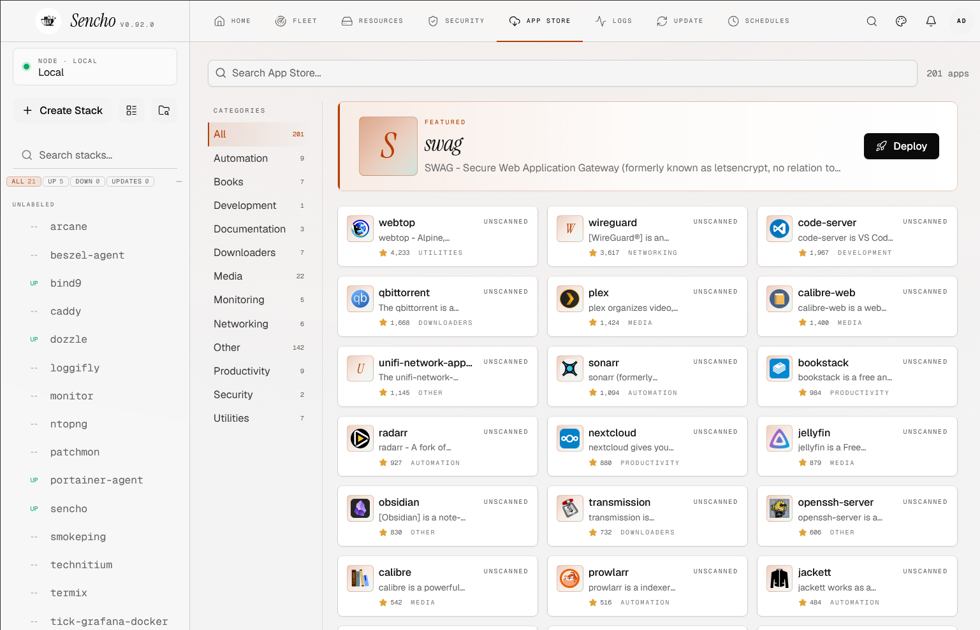980x630 pixels.
Task: Open the Update tab
Action: point(680,21)
